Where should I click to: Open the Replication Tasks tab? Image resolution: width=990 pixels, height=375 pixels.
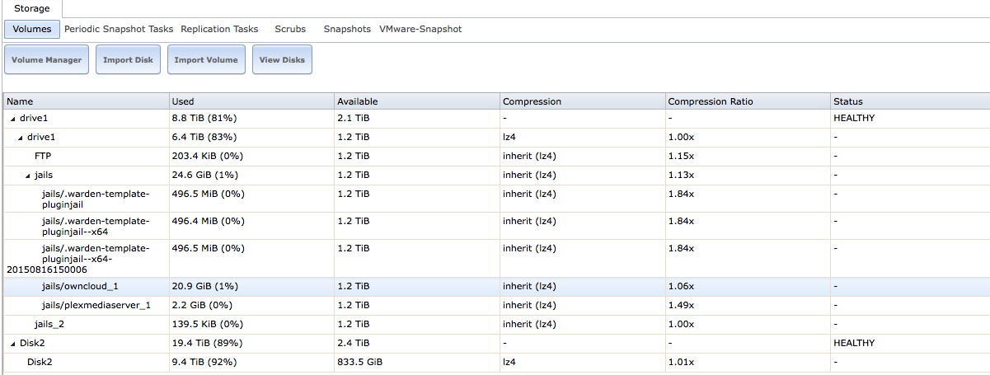coord(219,29)
